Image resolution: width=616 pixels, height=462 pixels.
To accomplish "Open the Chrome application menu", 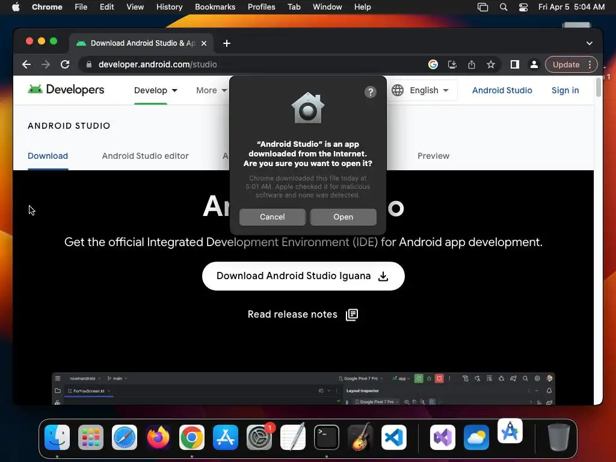I will point(47,7).
